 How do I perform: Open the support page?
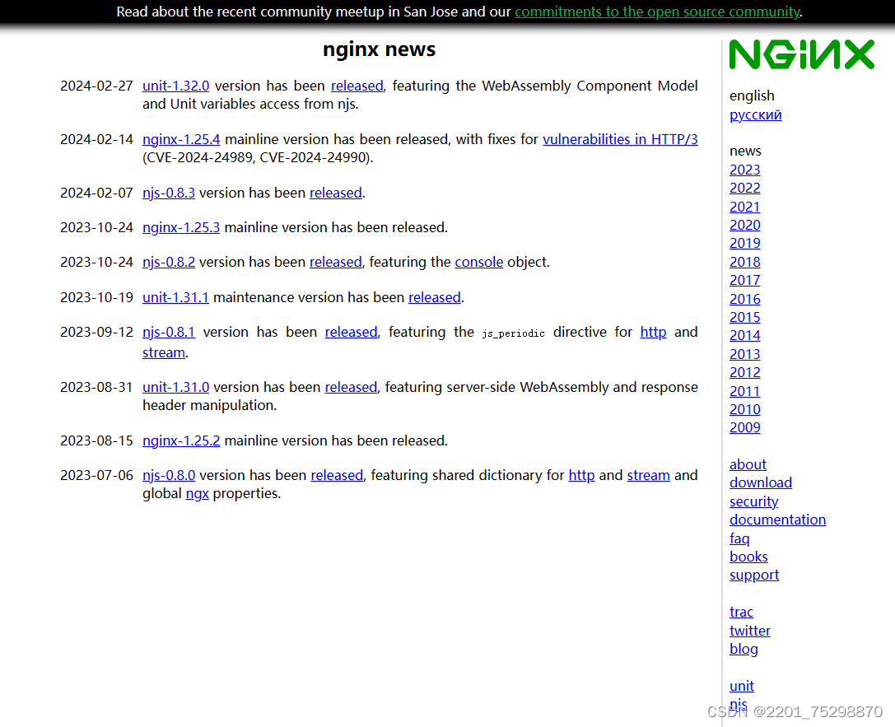coord(754,576)
